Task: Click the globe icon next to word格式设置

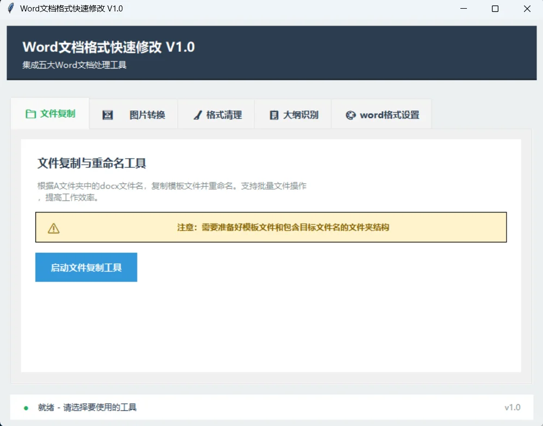Action: coord(349,114)
